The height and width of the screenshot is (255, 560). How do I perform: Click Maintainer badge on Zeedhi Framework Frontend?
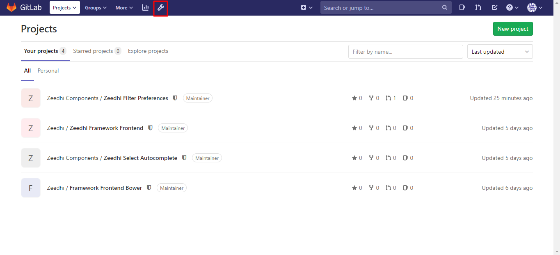[x=173, y=128]
